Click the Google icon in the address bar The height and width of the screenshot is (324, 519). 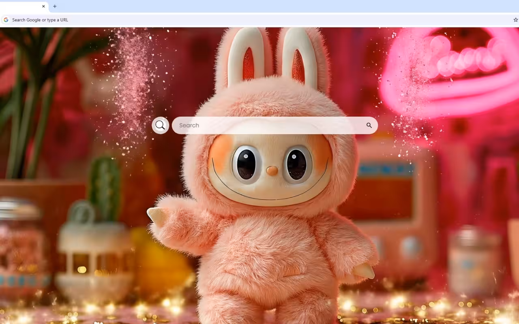click(6, 20)
